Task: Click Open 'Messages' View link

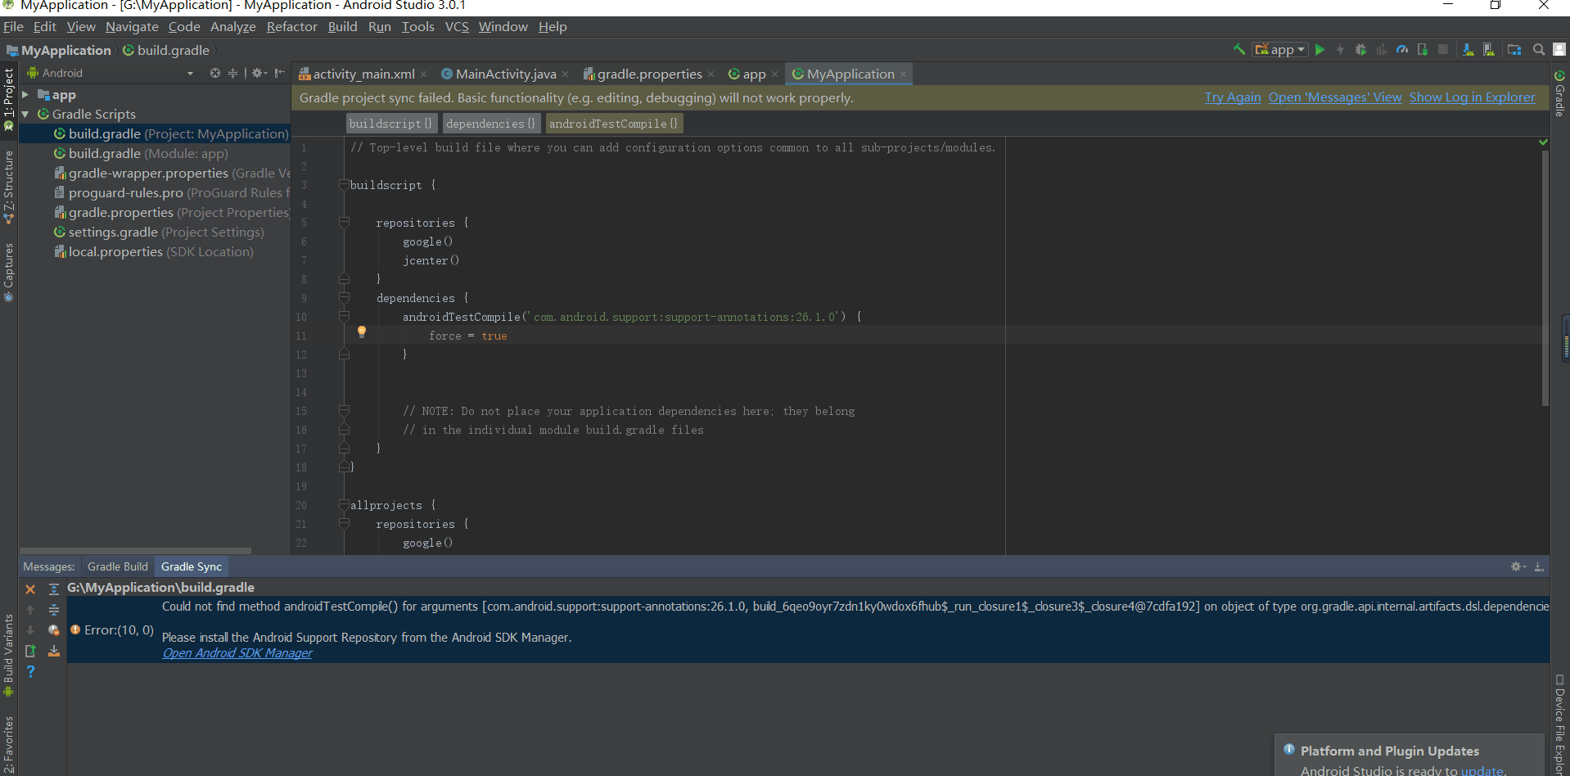Action: (1335, 97)
